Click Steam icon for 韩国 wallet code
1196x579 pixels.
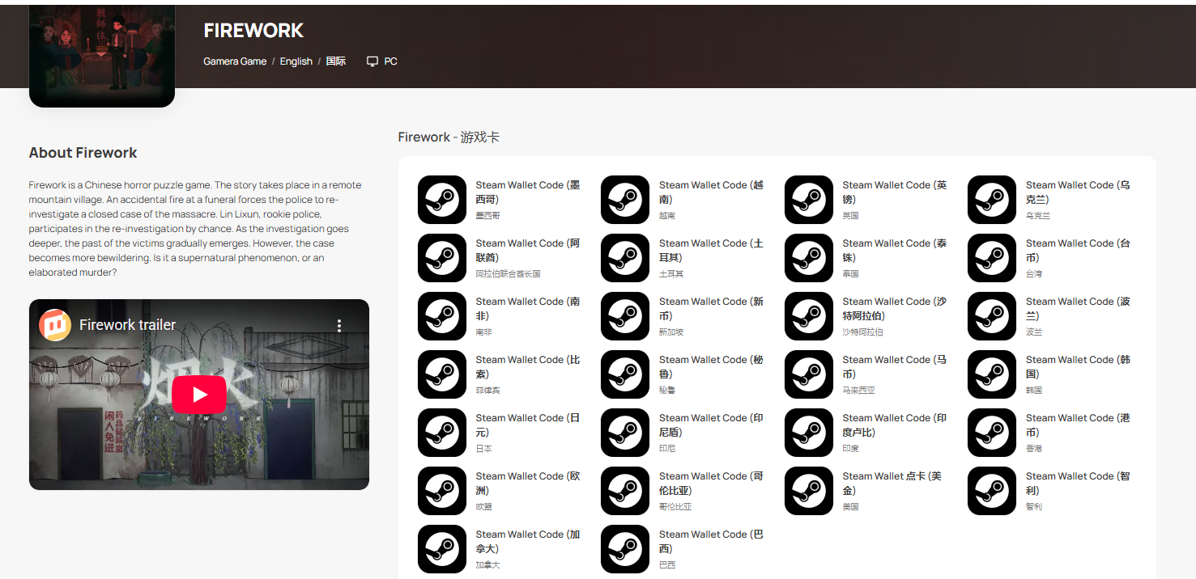[x=992, y=374]
